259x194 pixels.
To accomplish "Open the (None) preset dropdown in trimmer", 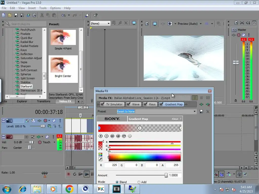I will [x=109, y=23].
